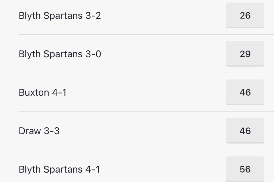Click the Blyth Spartans 4-1 label
Screen dimensions: 274x182
coord(59,169)
